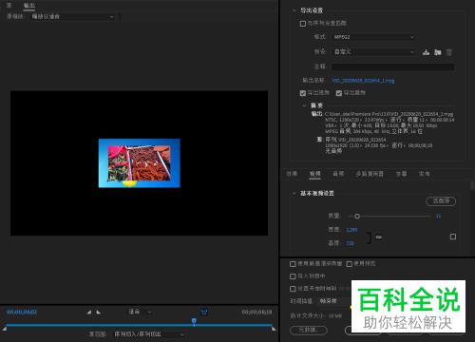Open the 源范围 序列切入/序列切出 dropdown
This screenshot has width=475, height=342.
click(148, 334)
